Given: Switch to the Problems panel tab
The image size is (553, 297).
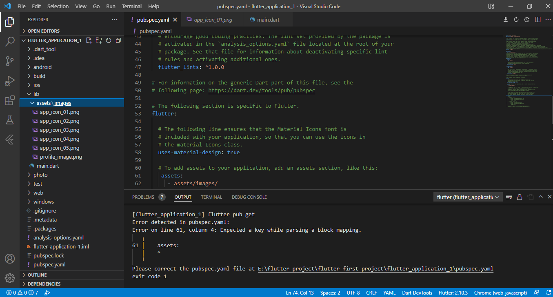Looking at the screenshot, I should (x=149, y=197).
